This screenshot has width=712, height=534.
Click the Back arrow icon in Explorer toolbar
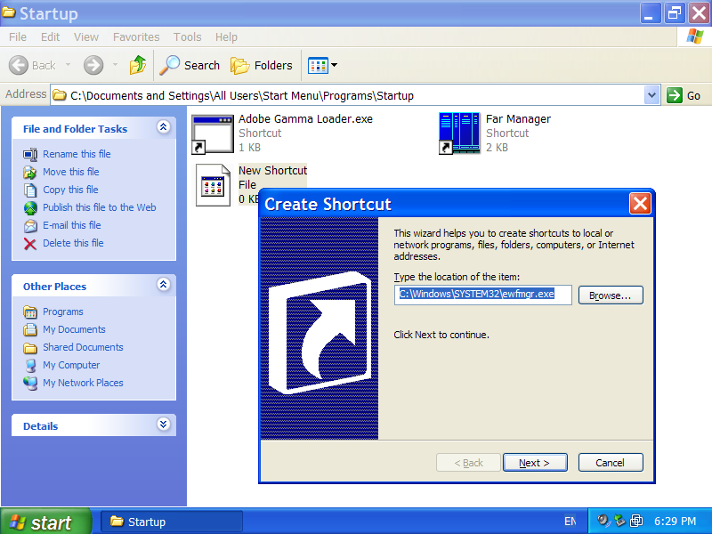coord(19,65)
